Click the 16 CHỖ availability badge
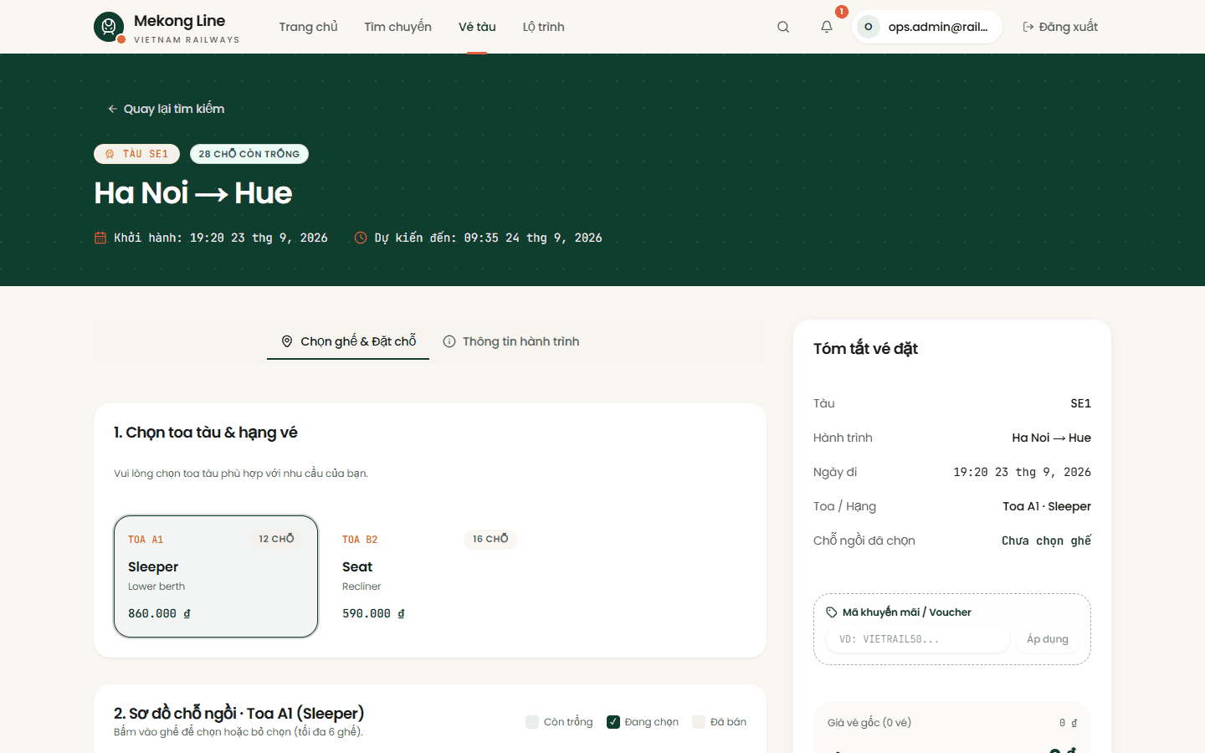The height and width of the screenshot is (753, 1205). pyautogui.click(x=490, y=539)
